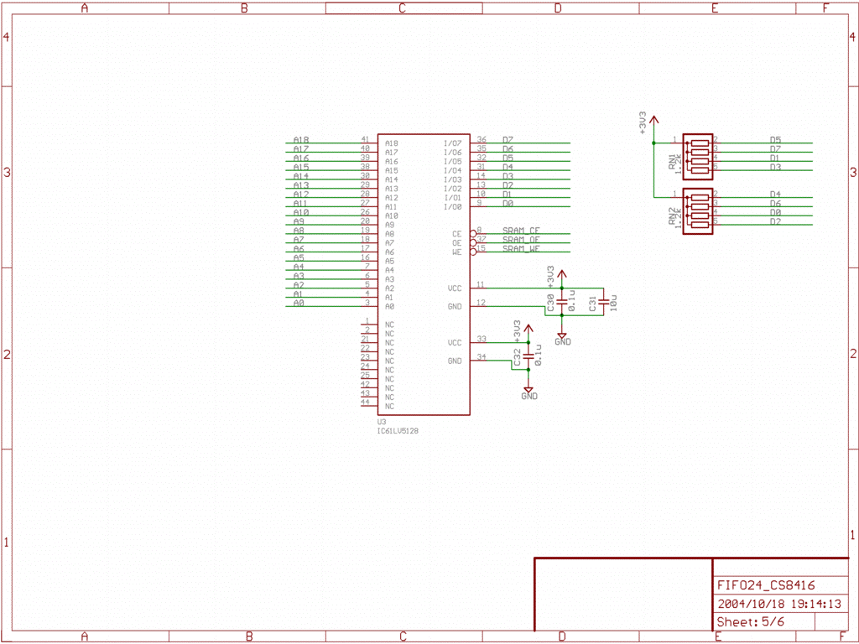Click pin number 34 beside GND
859x644 pixels.
pos(482,357)
